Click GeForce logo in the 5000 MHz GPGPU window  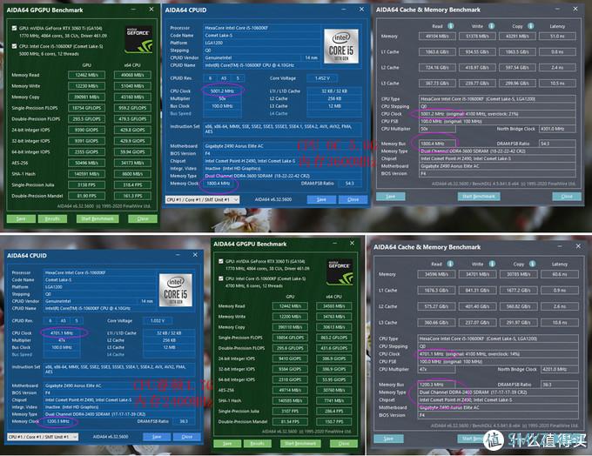click(139, 40)
